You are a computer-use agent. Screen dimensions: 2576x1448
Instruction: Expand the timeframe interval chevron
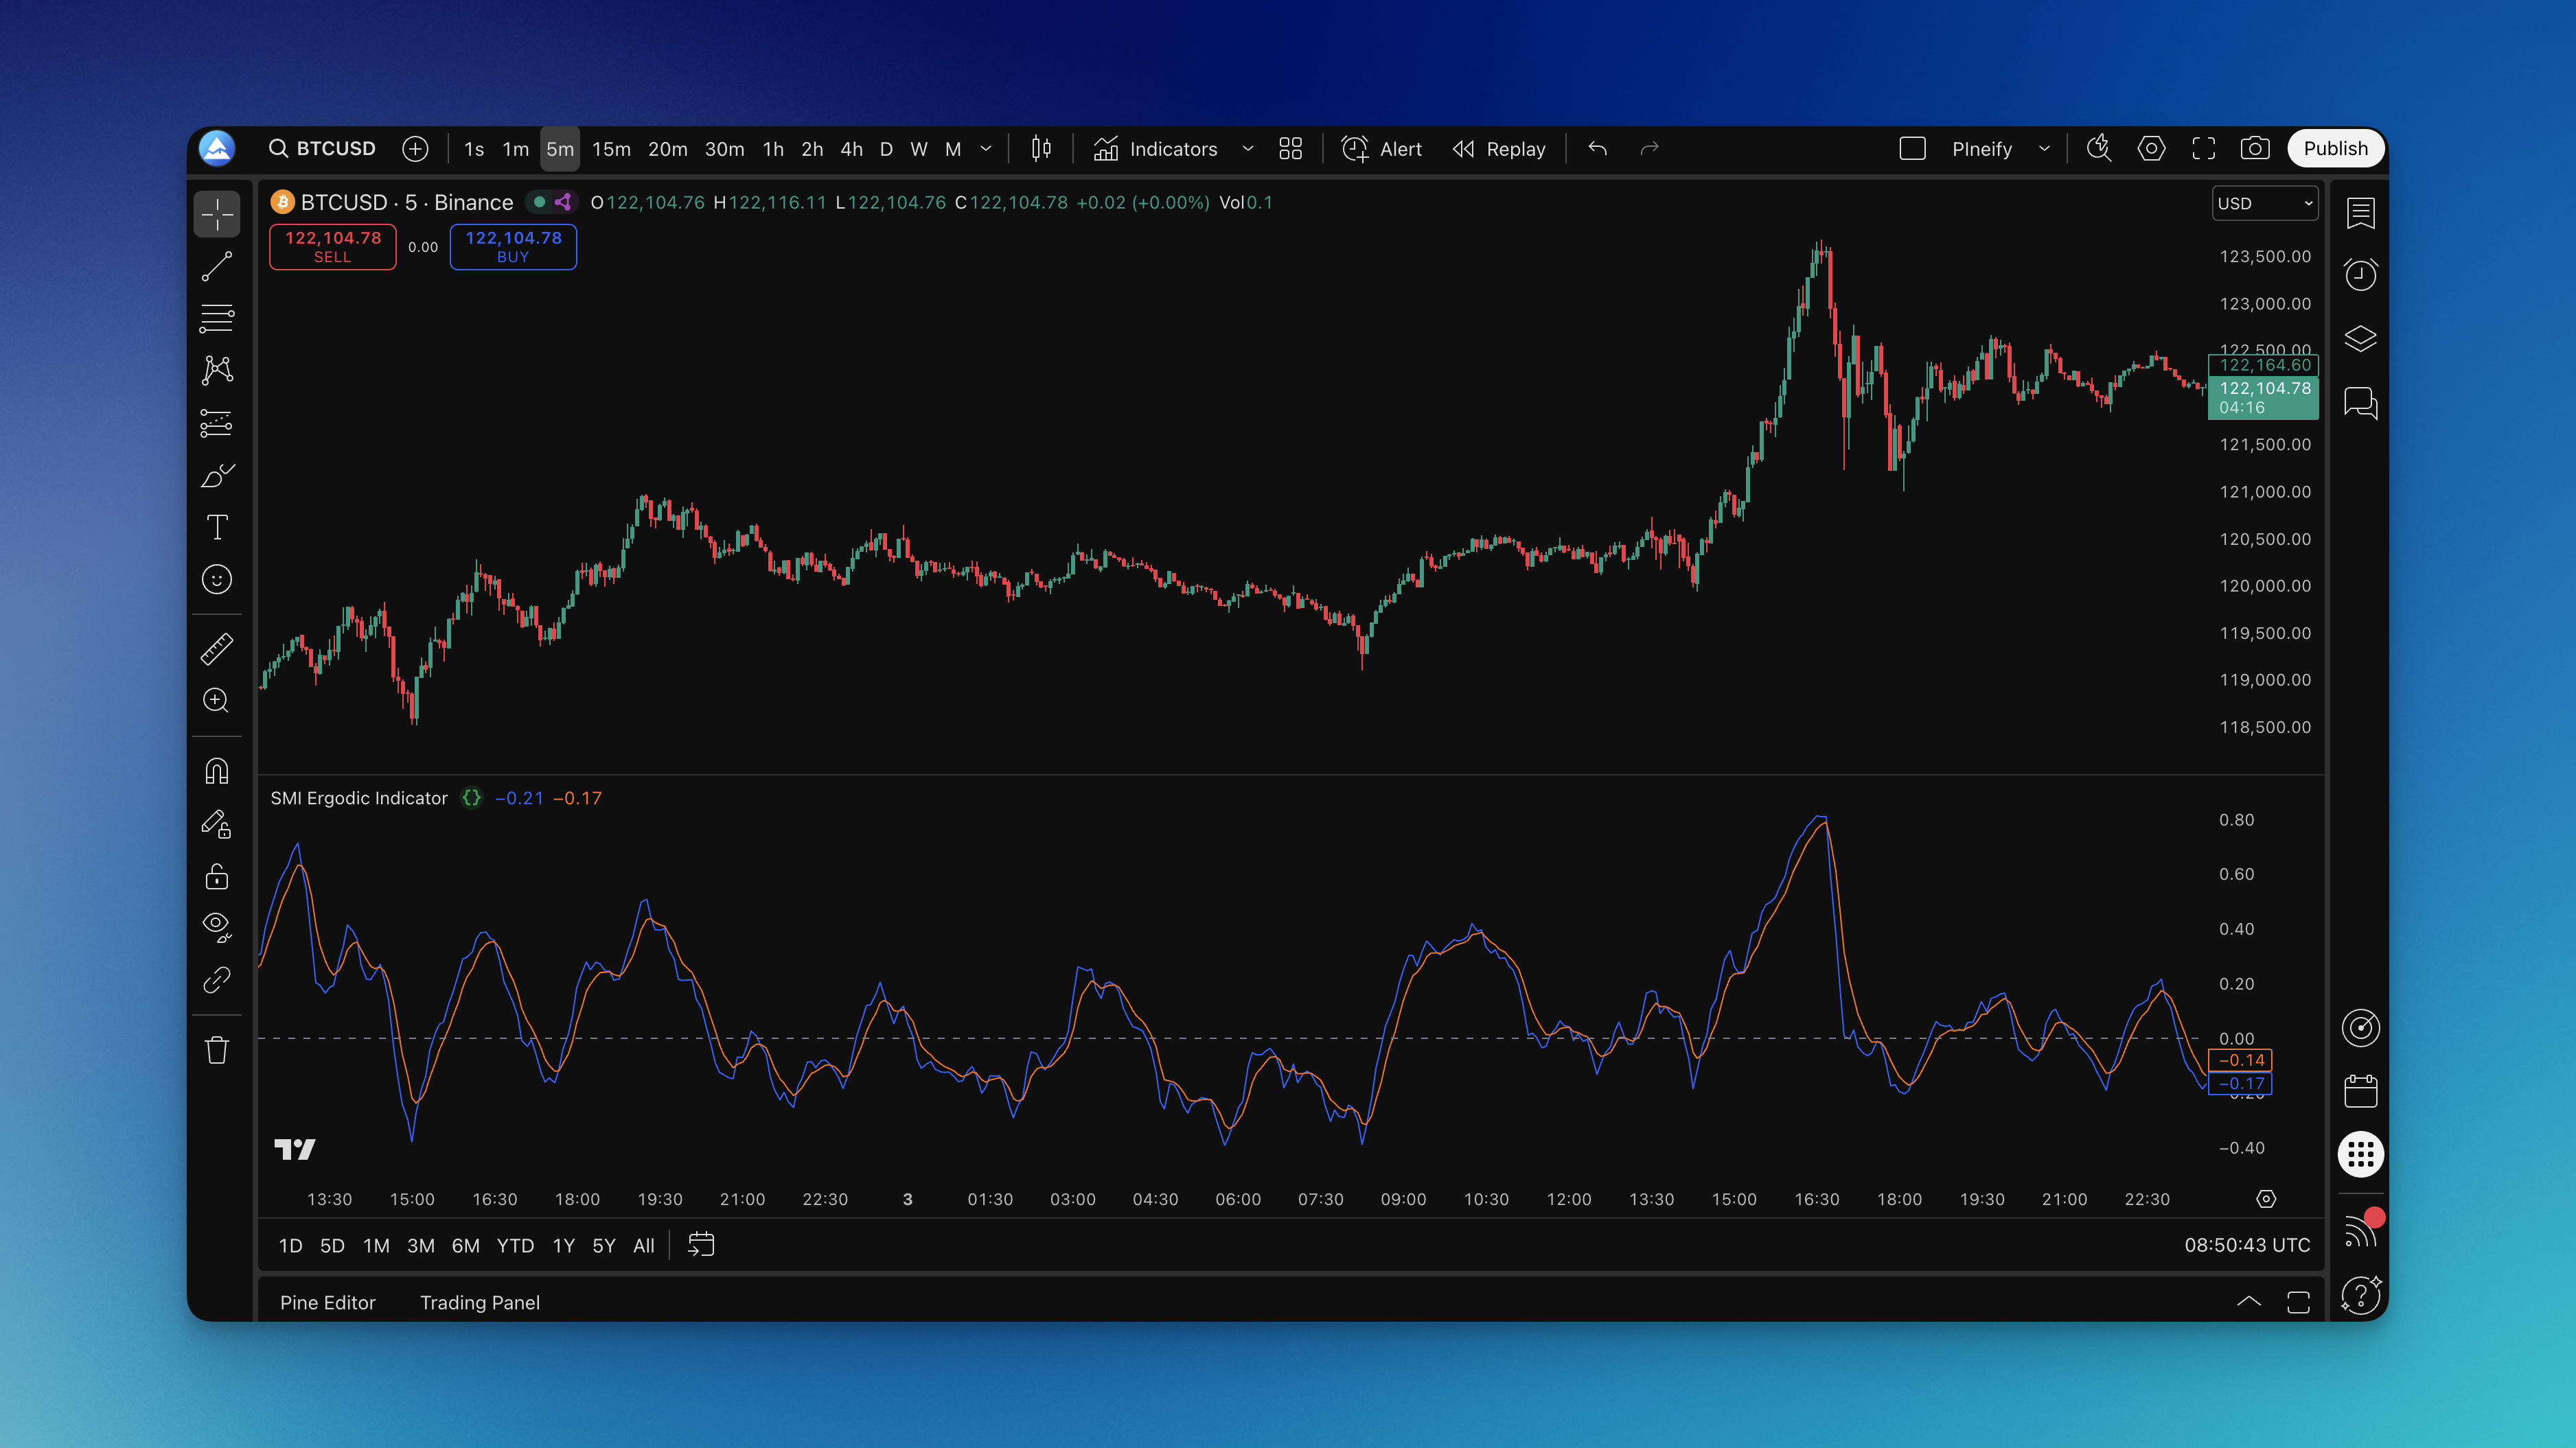[x=986, y=149]
